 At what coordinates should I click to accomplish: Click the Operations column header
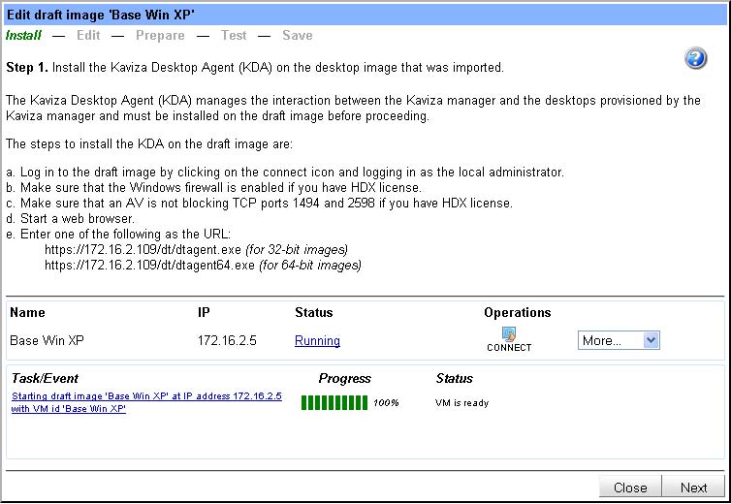coord(518,312)
